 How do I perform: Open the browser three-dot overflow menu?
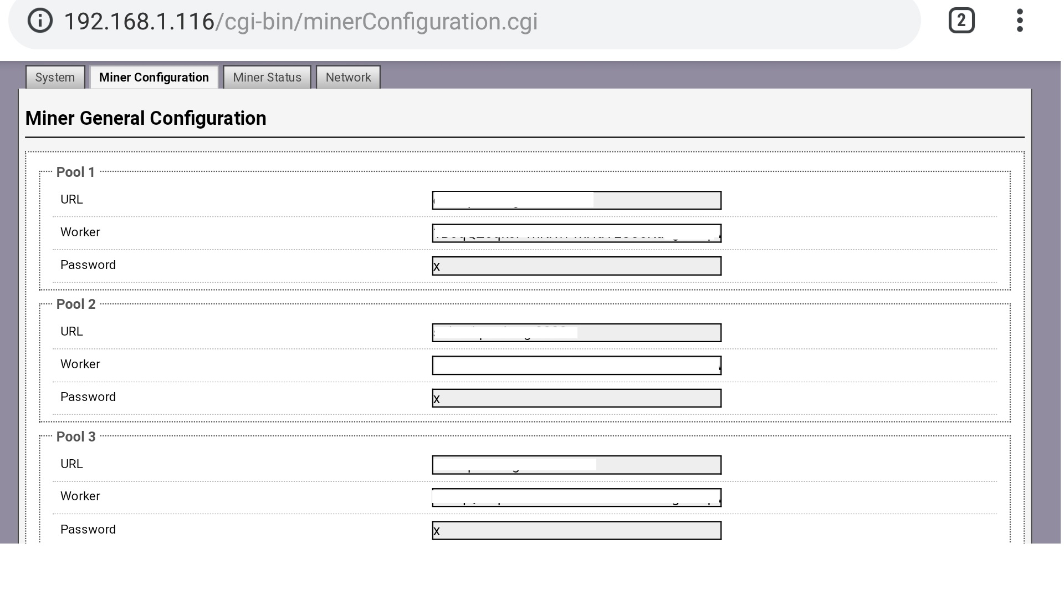click(1020, 21)
